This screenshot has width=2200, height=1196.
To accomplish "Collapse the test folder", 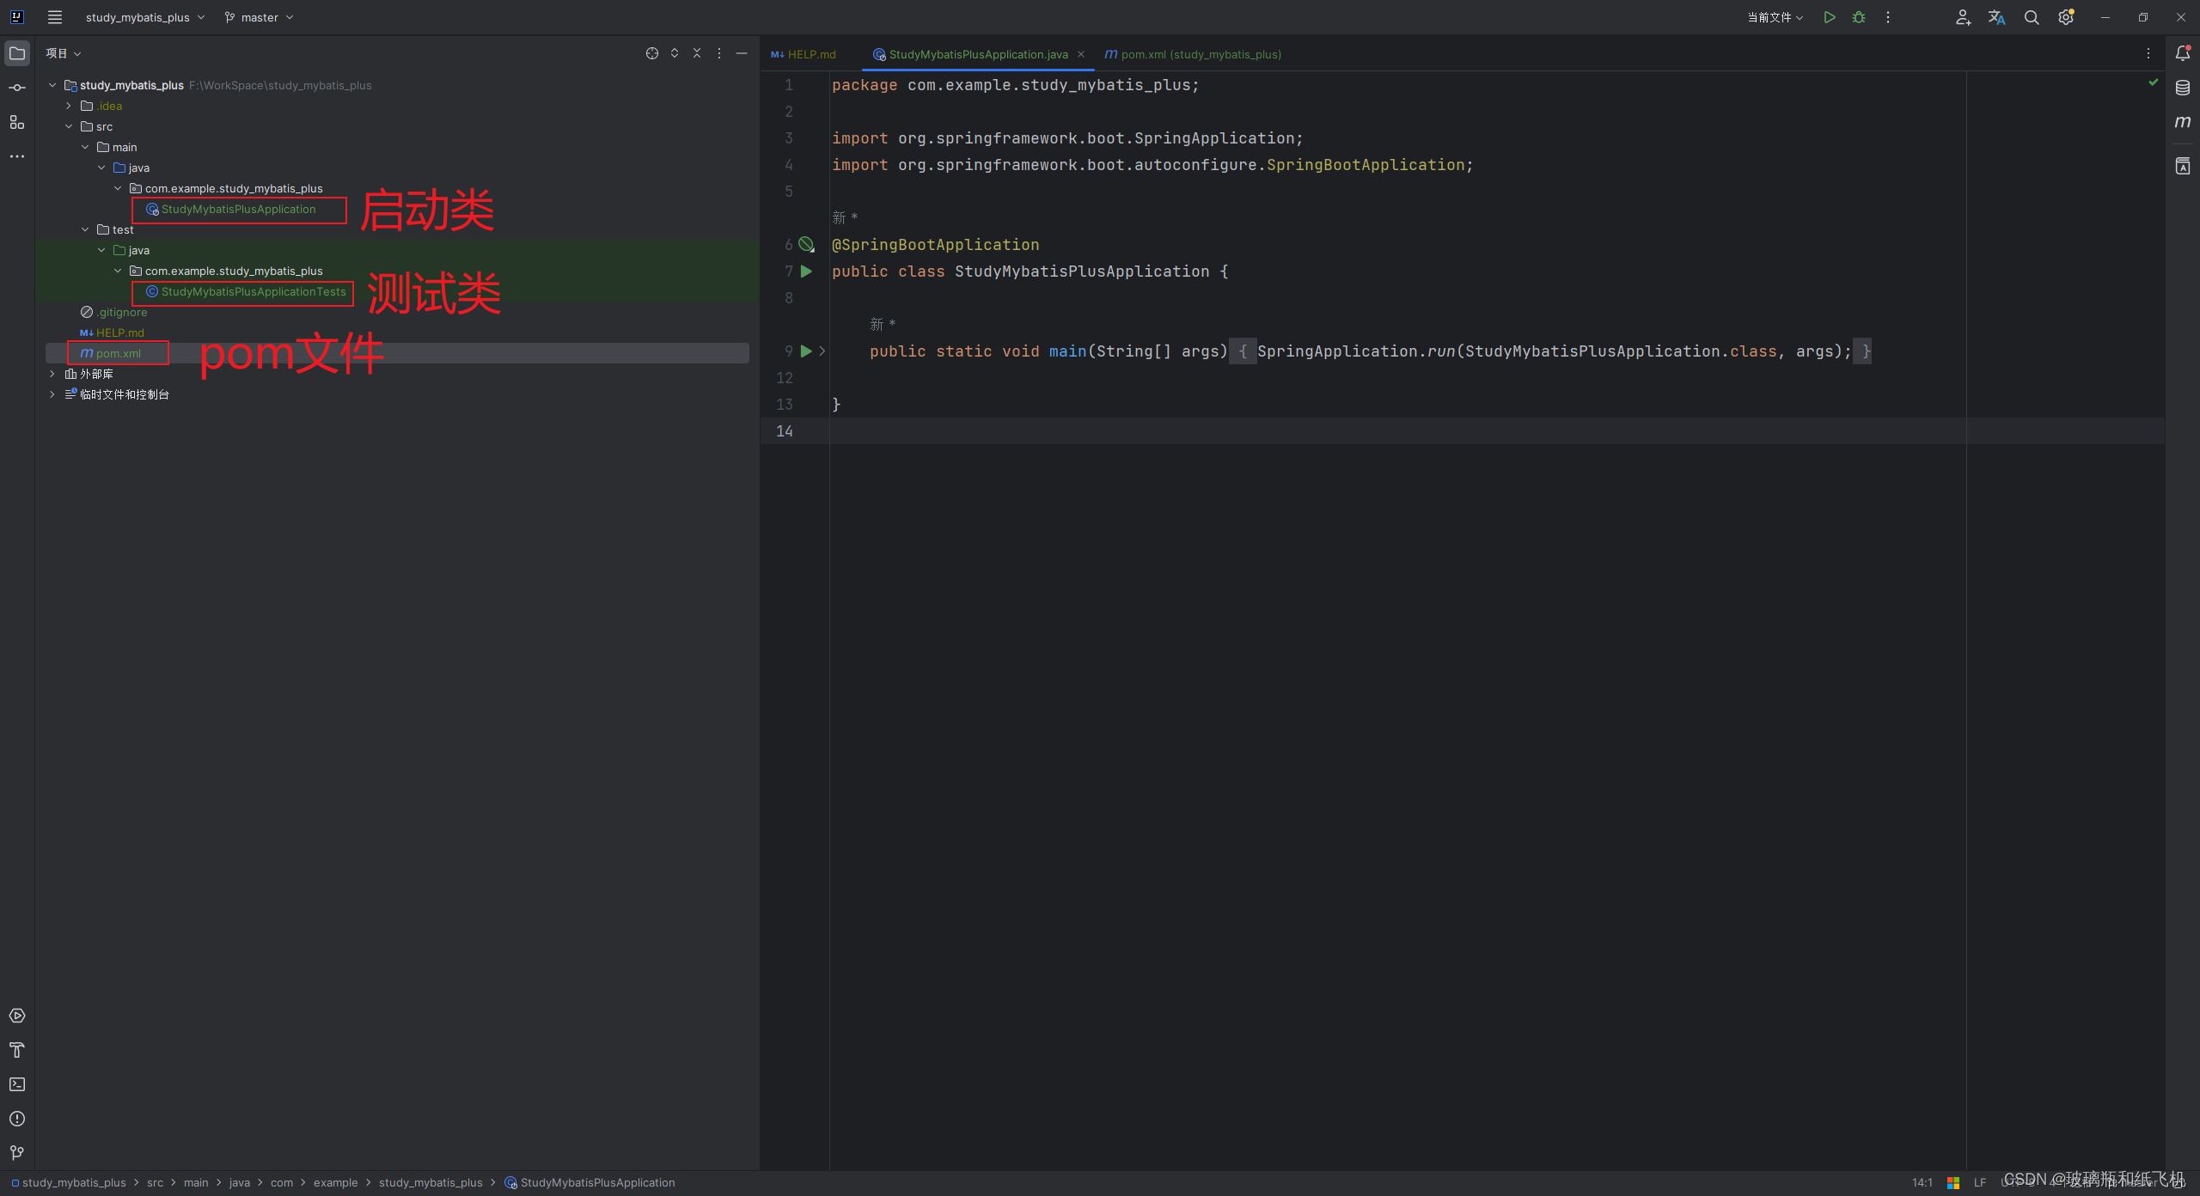I will [x=85, y=229].
